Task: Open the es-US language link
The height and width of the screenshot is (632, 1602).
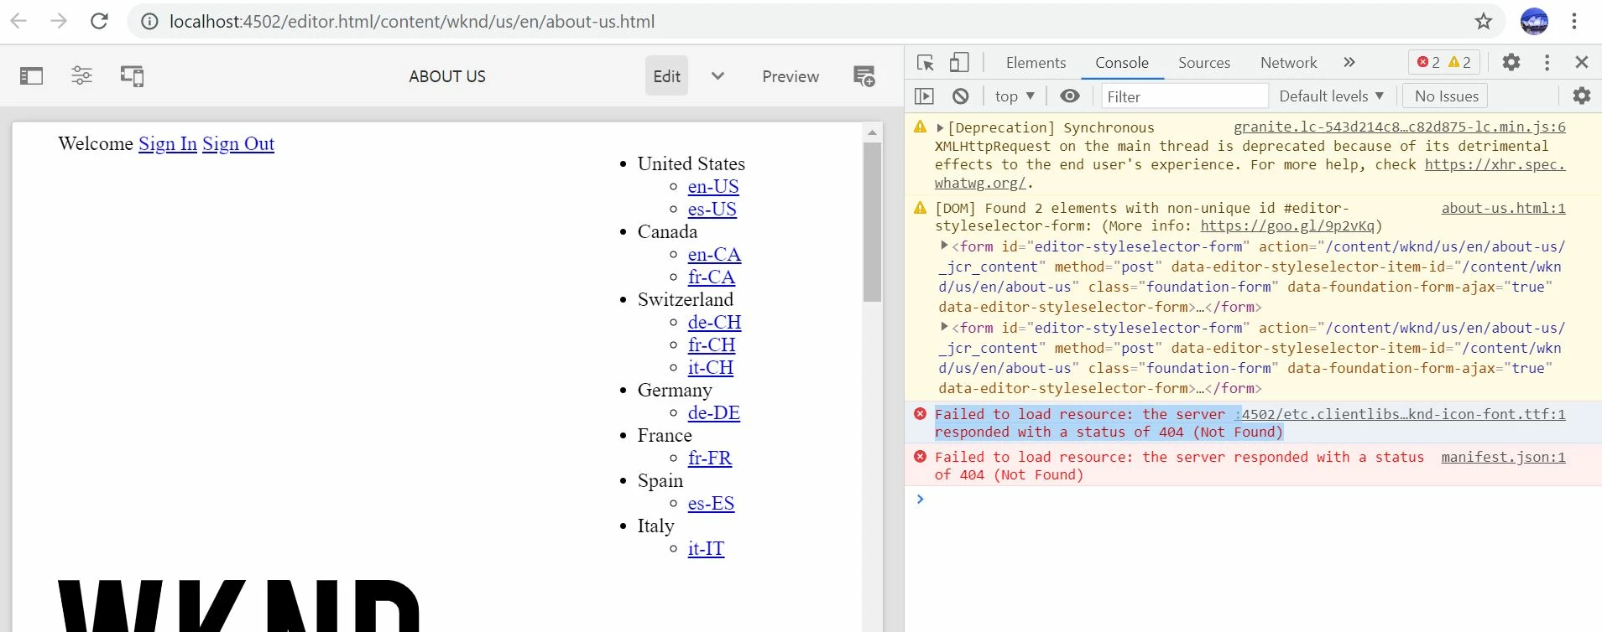Action: (x=712, y=209)
